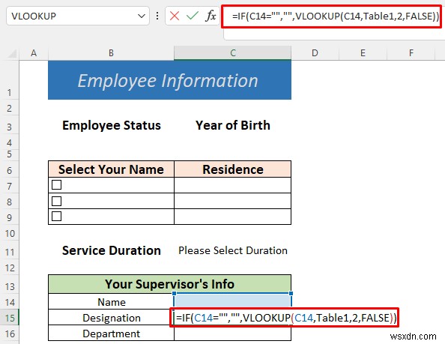
Task: Click the Select All corner triangle
Action: 12,53
